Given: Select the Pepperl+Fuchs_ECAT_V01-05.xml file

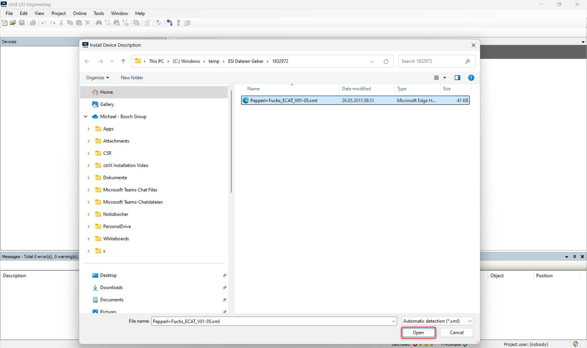Looking at the screenshot, I should 283,100.
